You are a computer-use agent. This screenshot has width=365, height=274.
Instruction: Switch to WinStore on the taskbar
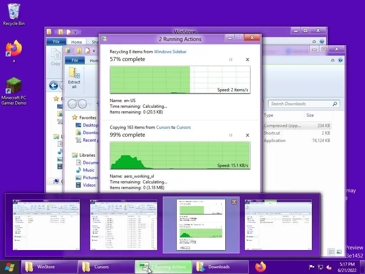click(49, 267)
